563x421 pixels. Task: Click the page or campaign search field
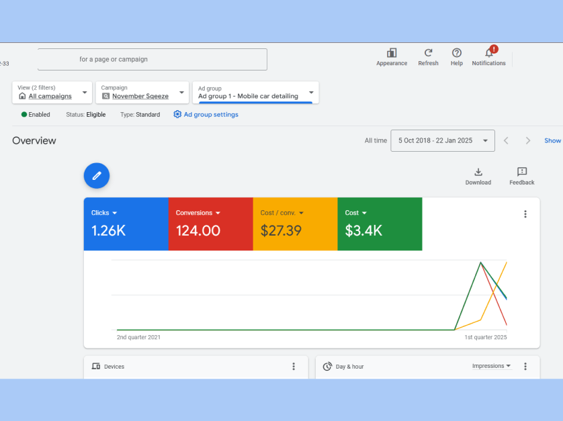click(x=153, y=60)
